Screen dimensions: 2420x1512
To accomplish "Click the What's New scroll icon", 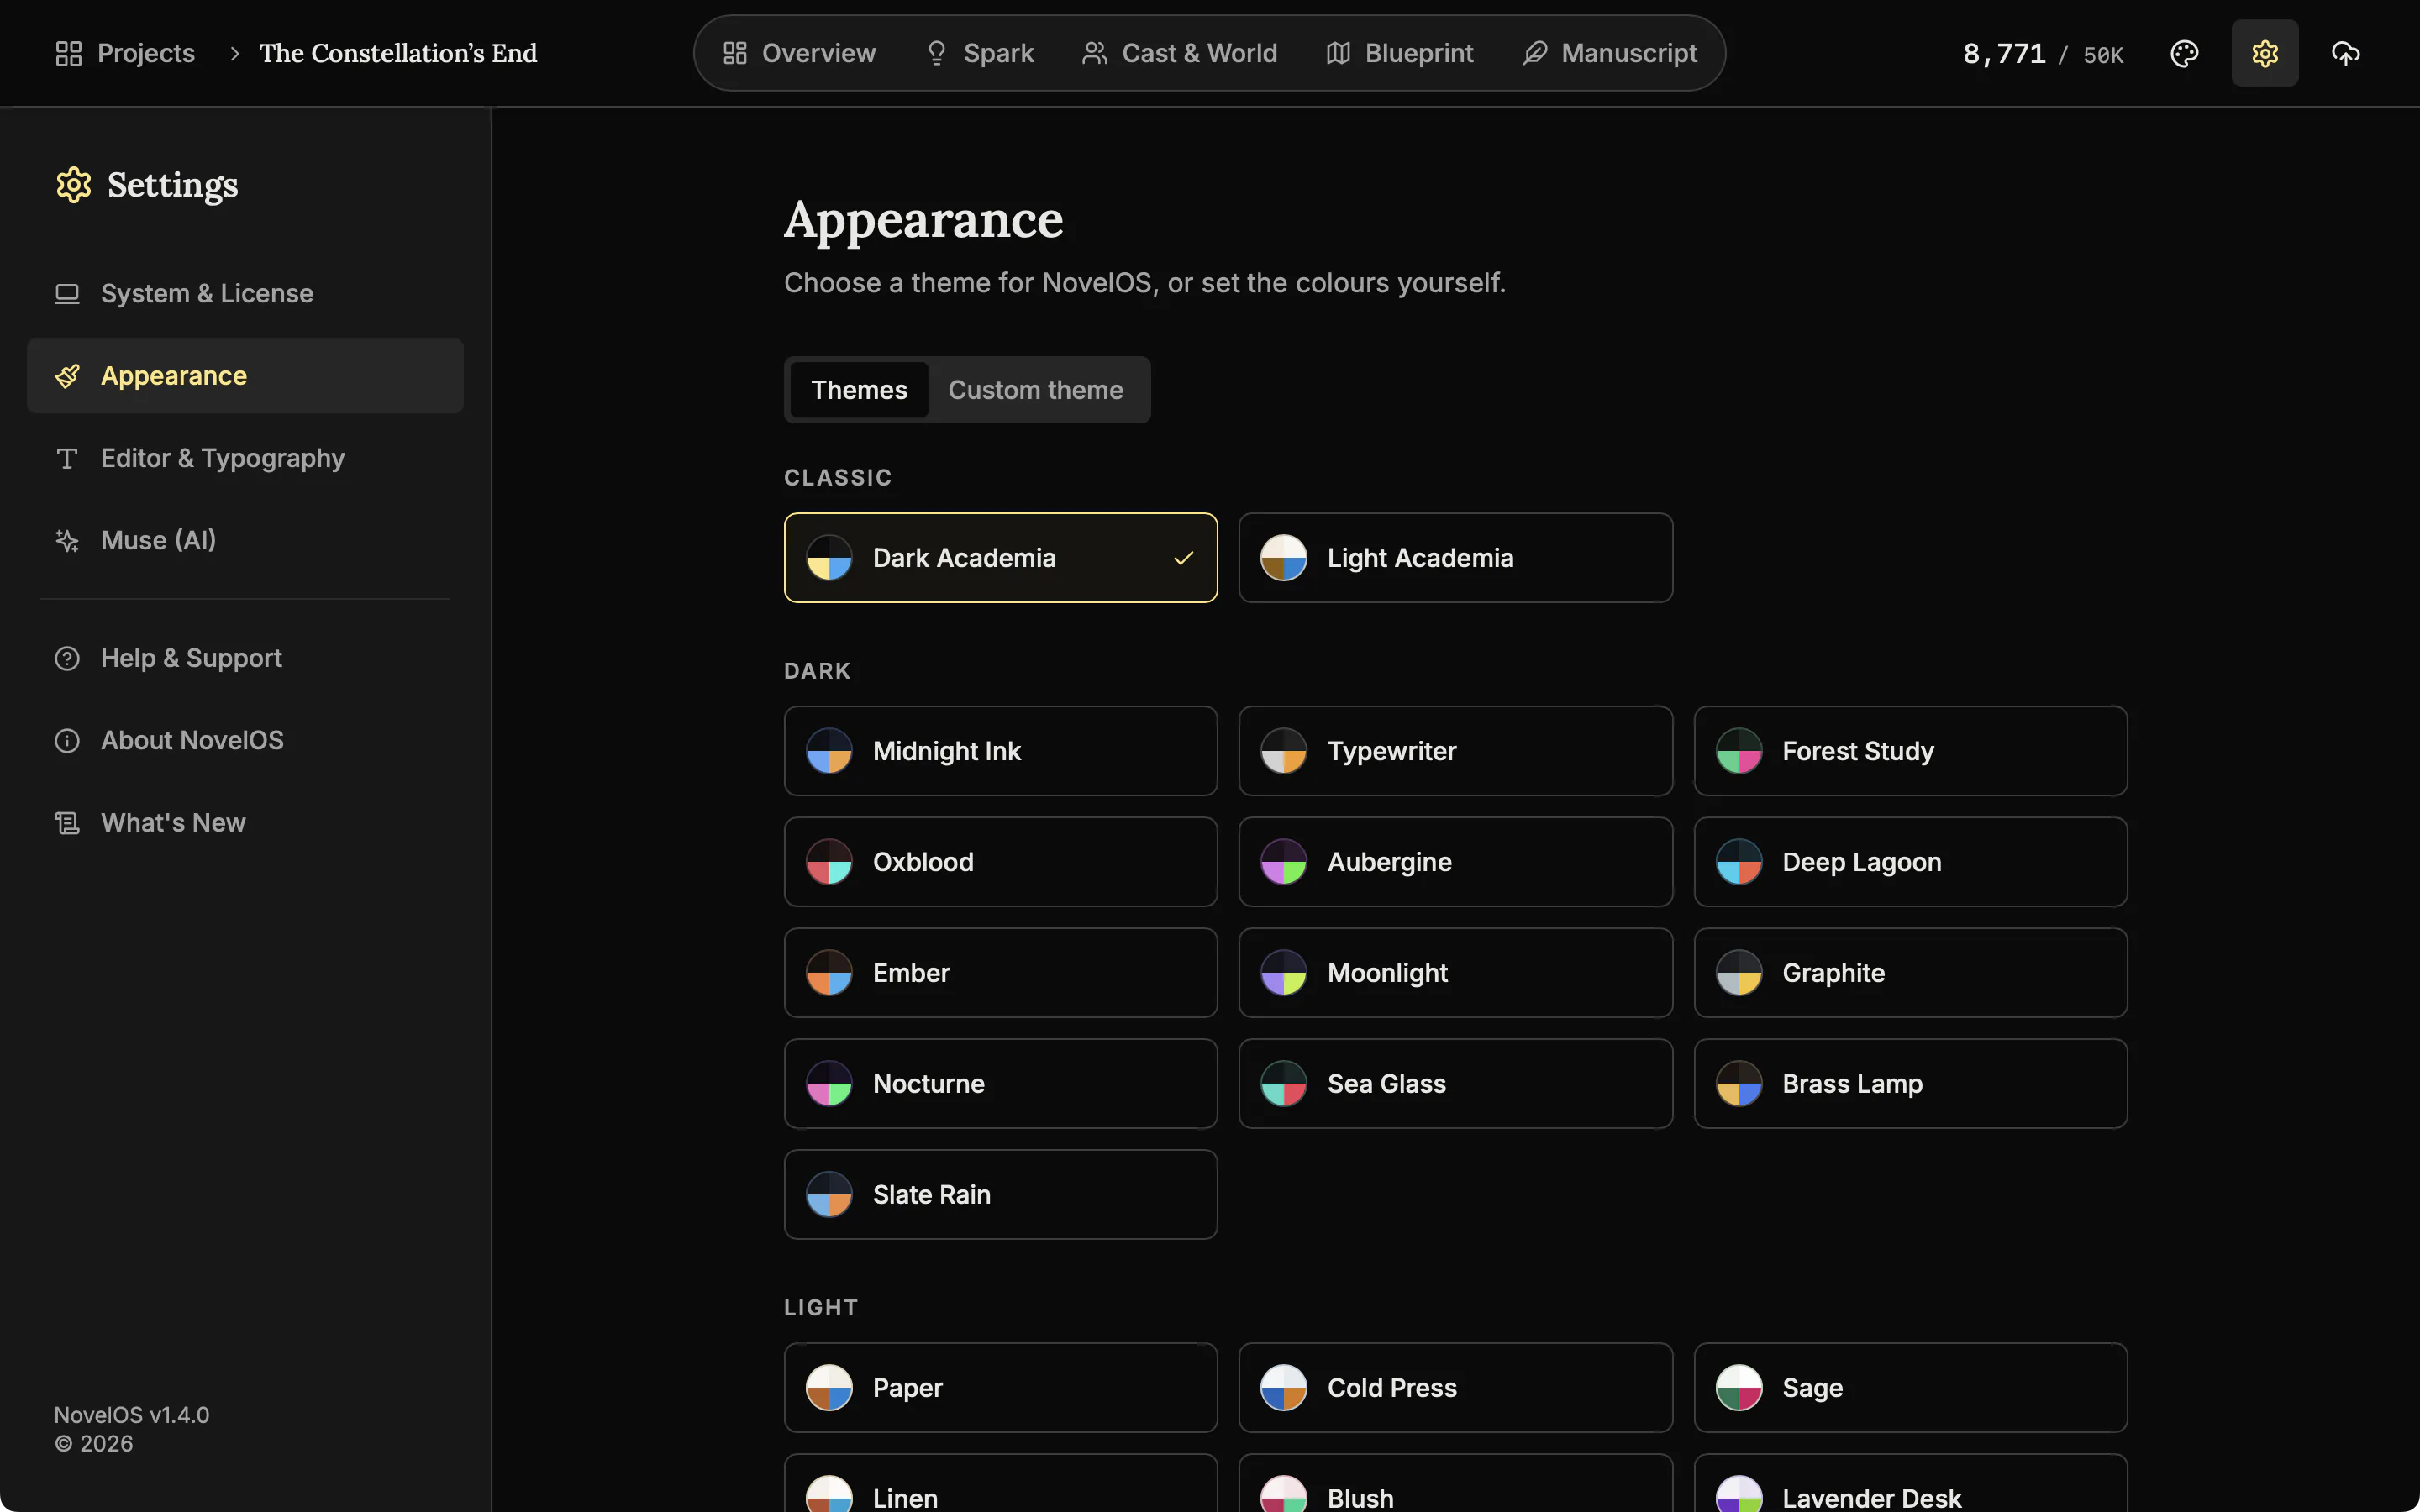I will [67, 823].
